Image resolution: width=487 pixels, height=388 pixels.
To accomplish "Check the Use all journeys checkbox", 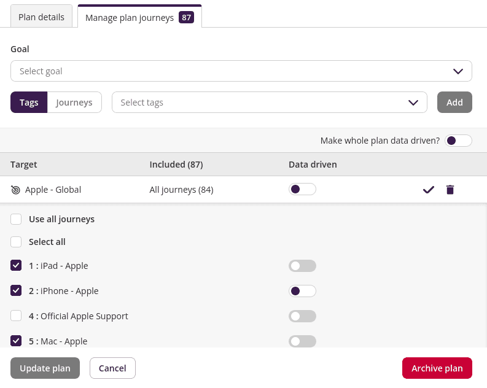I will pos(16,219).
